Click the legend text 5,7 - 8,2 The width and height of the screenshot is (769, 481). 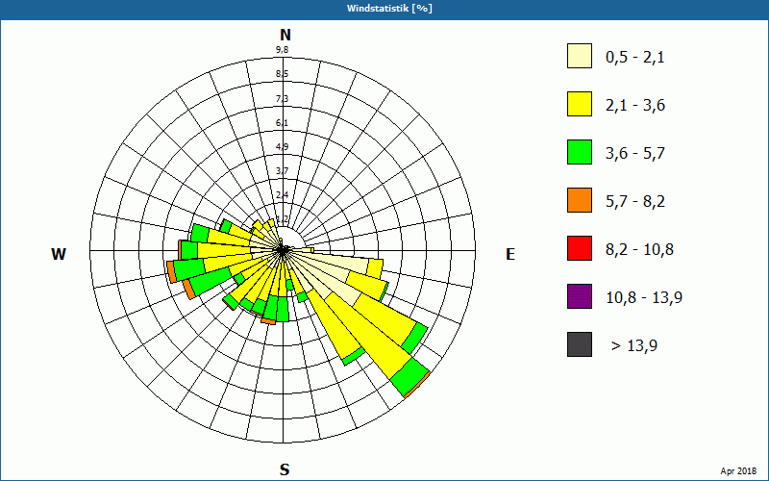tap(635, 202)
